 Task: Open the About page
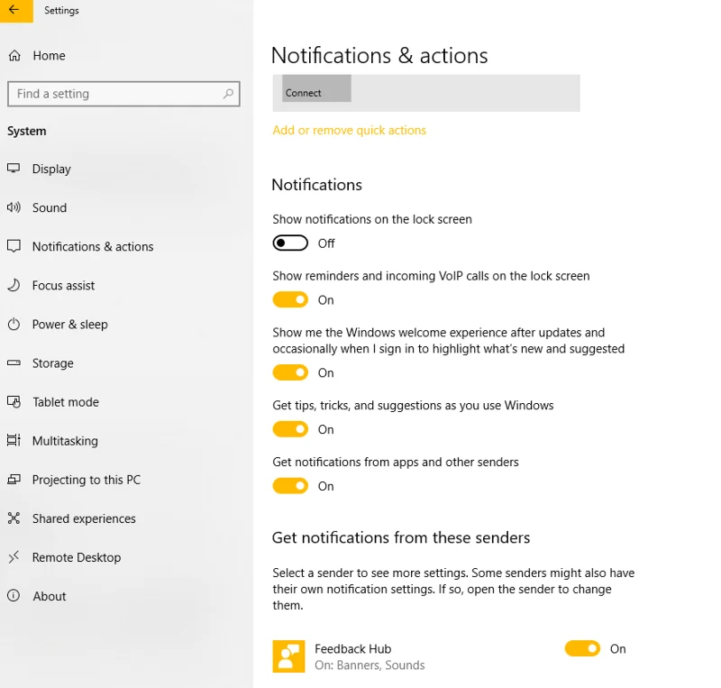coord(50,595)
